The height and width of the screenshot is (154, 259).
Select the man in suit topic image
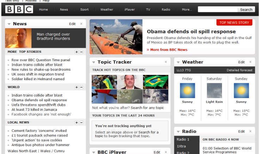click(x=130, y=82)
